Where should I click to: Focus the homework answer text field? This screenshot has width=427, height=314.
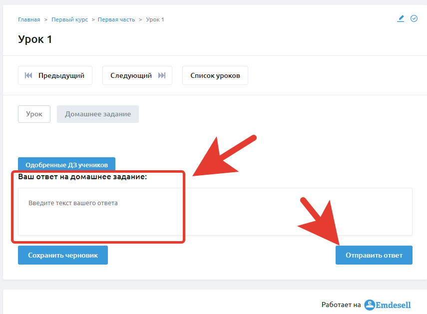(215, 212)
